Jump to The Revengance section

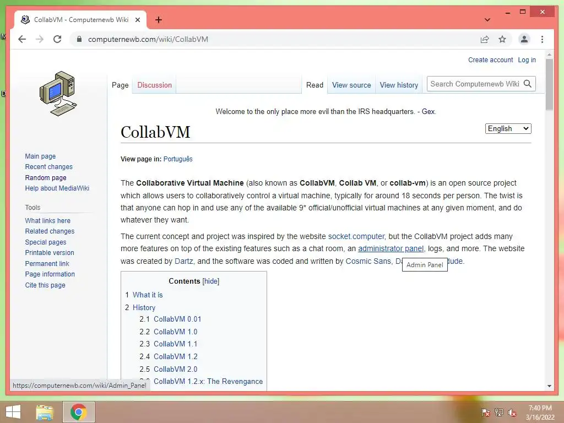click(208, 381)
